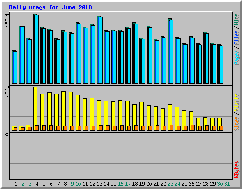Screen dimensions: 242x189
Task: Click the red KBytes legend label
Action: [x=237, y=170]
